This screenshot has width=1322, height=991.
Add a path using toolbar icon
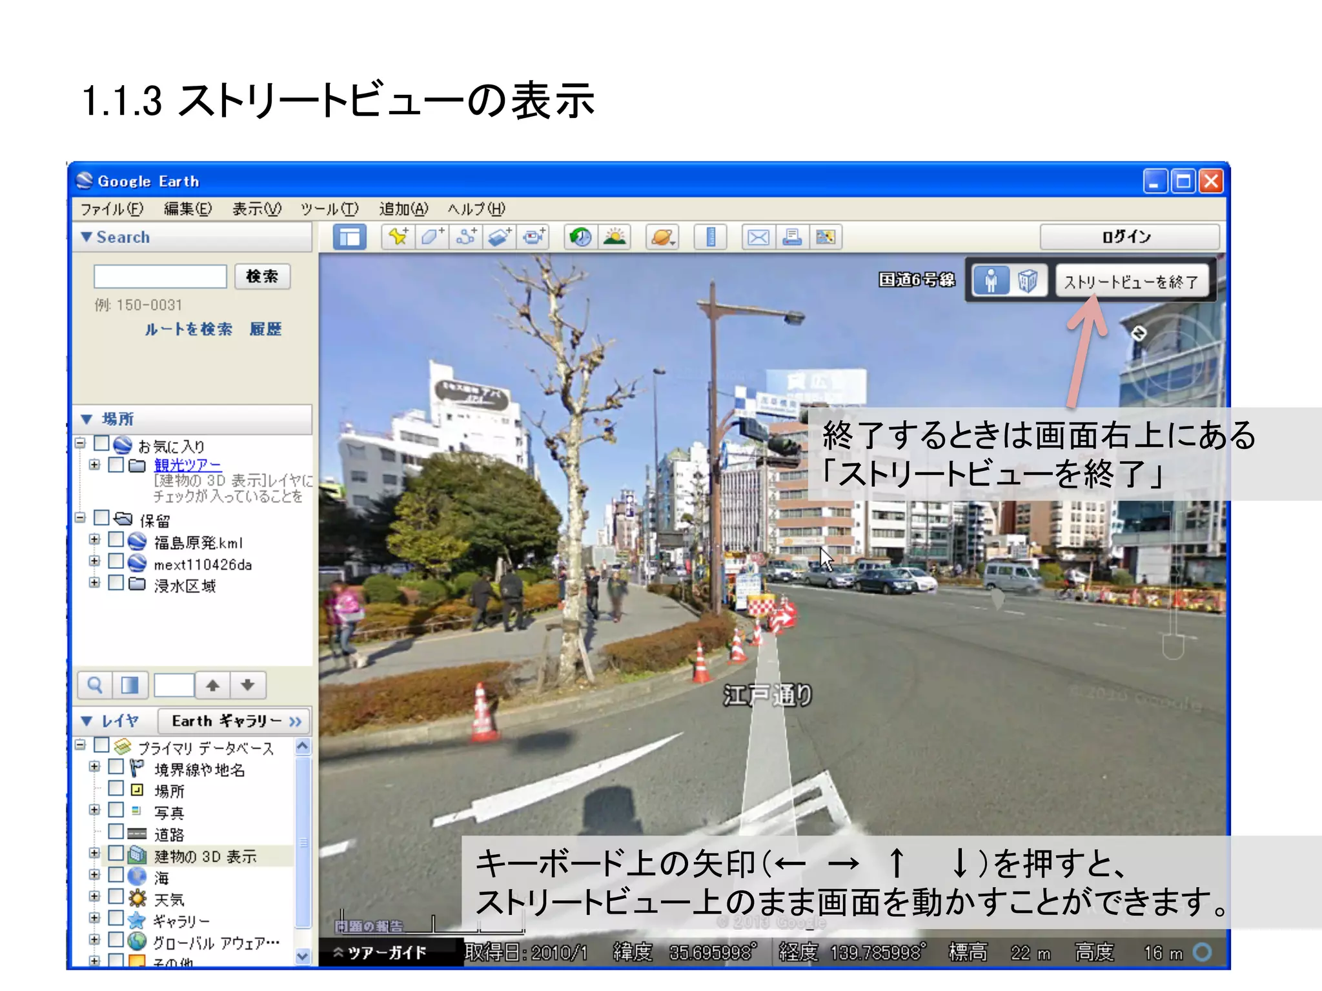[466, 237]
